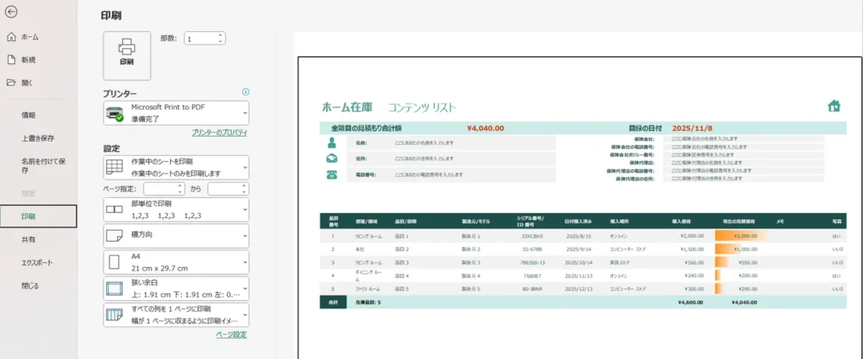Click the 部数 copies input field
Image resolution: width=863 pixels, height=359 pixels.
click(201, 39)
